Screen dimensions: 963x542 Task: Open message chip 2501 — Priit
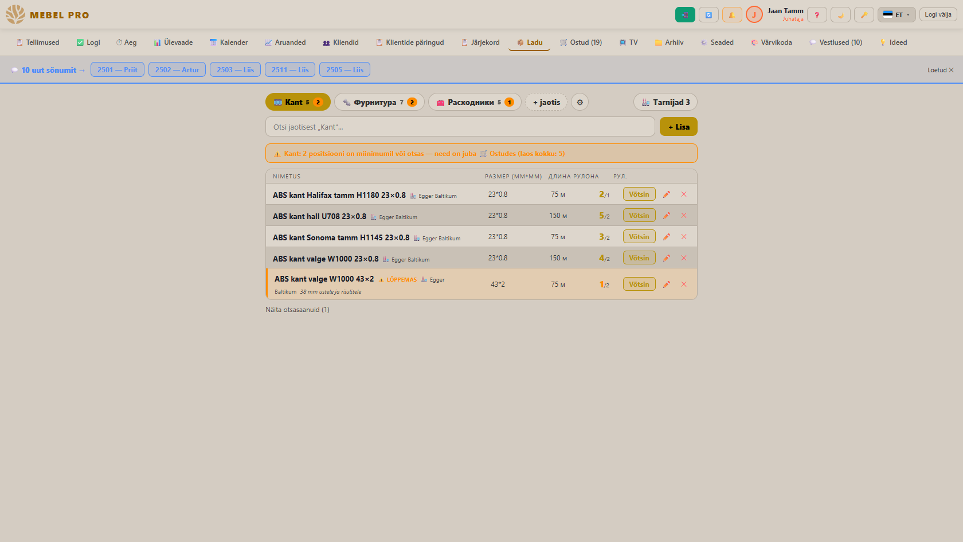pyautogui.click(x=118, y=69)
